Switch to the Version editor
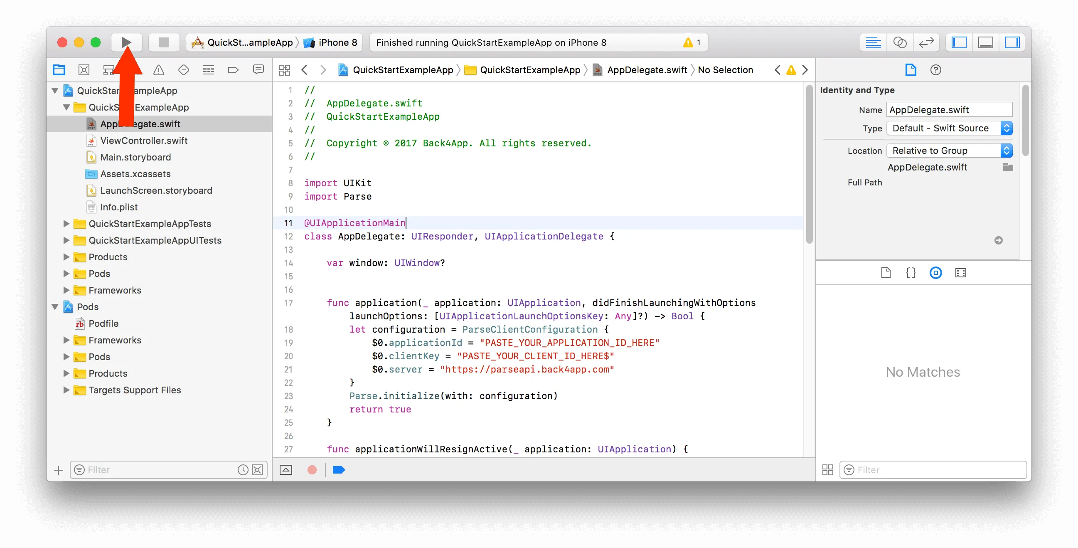 (926, 42)
